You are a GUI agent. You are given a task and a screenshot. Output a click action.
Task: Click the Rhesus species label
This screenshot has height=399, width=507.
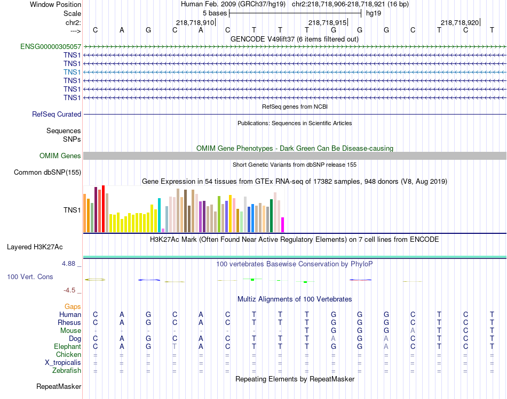[x=69, y=323]
